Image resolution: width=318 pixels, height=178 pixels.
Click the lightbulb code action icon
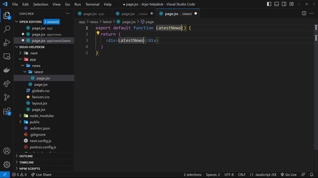coord(98,33)
